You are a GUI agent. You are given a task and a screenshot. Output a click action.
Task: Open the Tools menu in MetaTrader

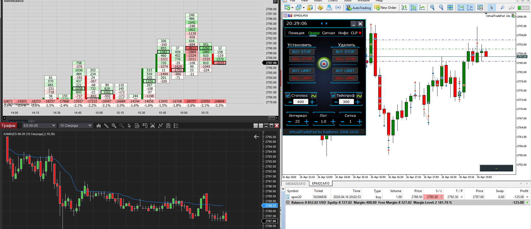pyautogui.click(x=348, y=1)
